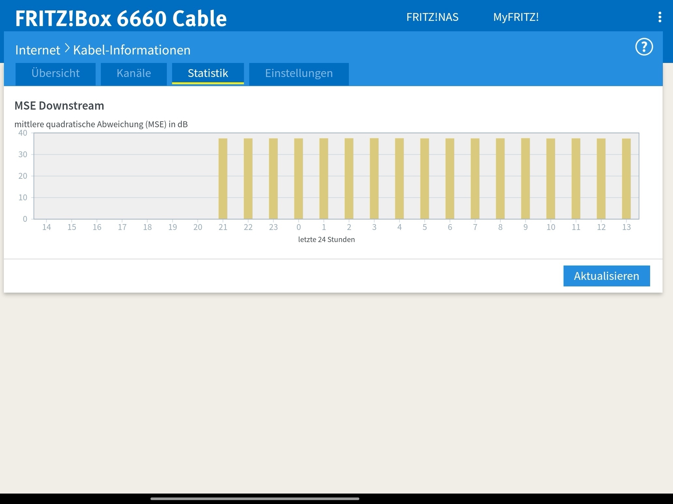Open the FRITZ!NAS link
The height and width of the screenshot is (504, 673).
coord(432,17)
